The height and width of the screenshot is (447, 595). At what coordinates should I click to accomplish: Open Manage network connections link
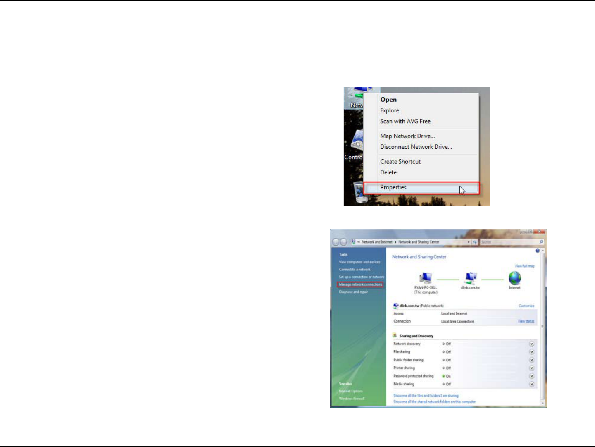[360, 284]
